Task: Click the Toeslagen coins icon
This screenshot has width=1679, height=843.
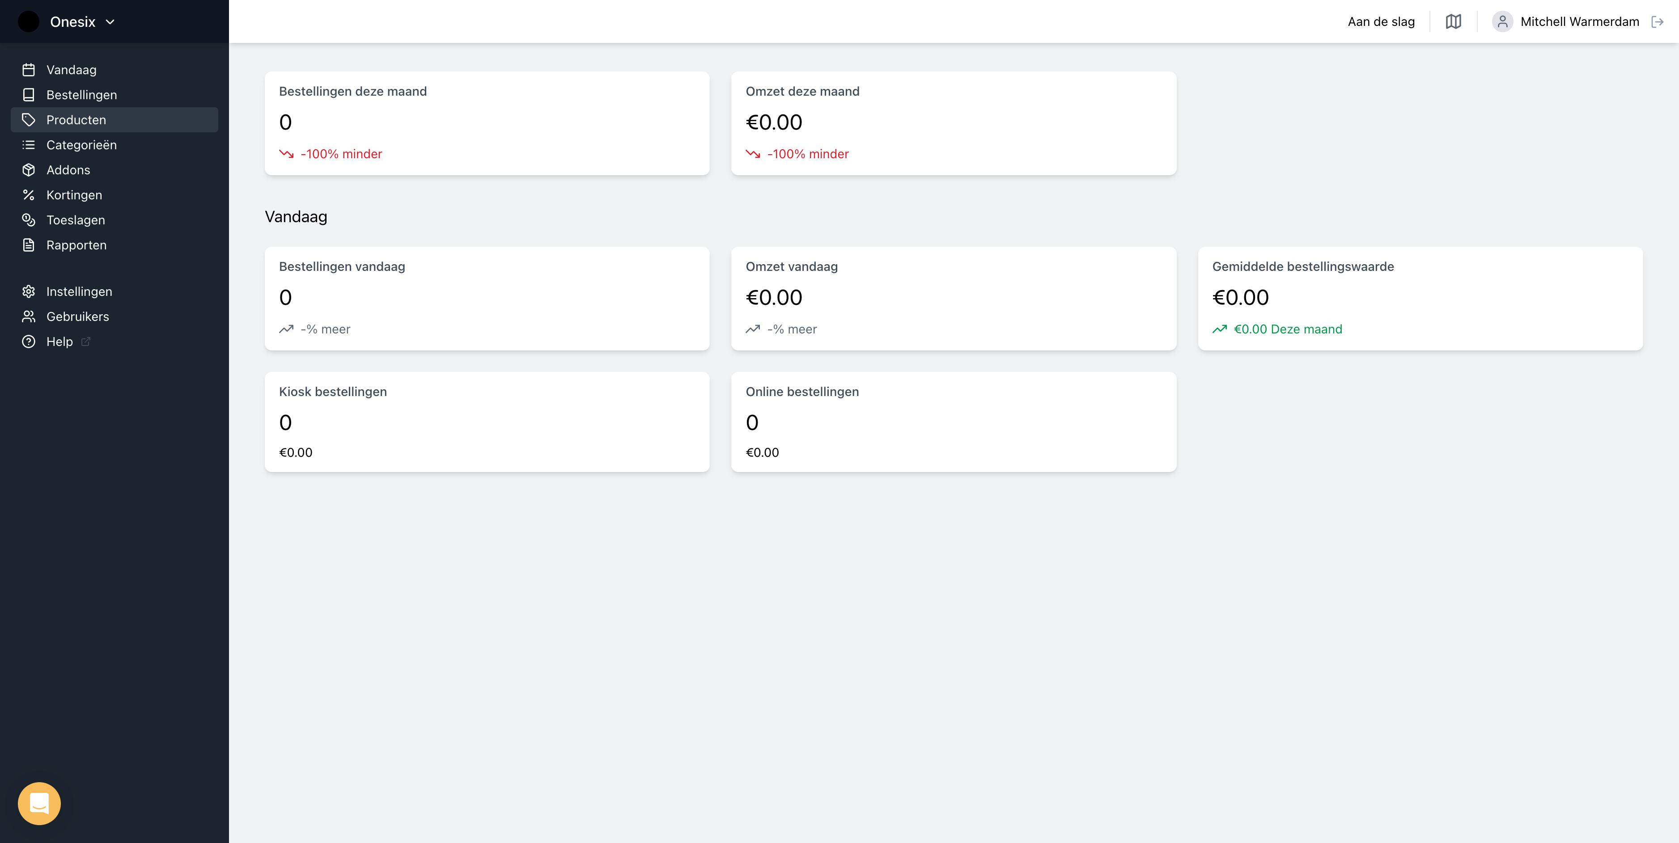Action: [x=29, y=220]
